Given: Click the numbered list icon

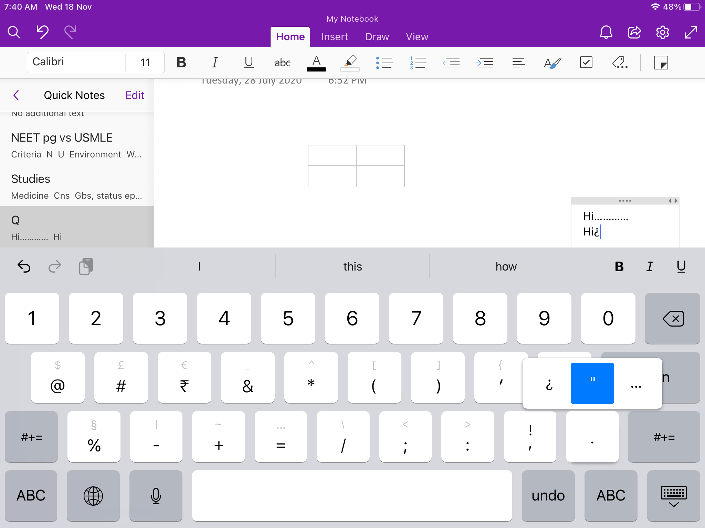Looking at the screenshot, I should [x=418, y=63].
